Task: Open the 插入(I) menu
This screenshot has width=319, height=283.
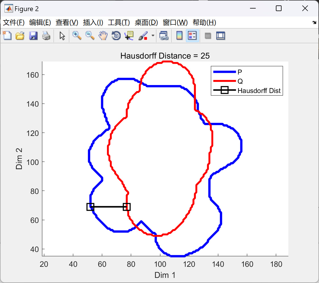Action: coord(93,22)
